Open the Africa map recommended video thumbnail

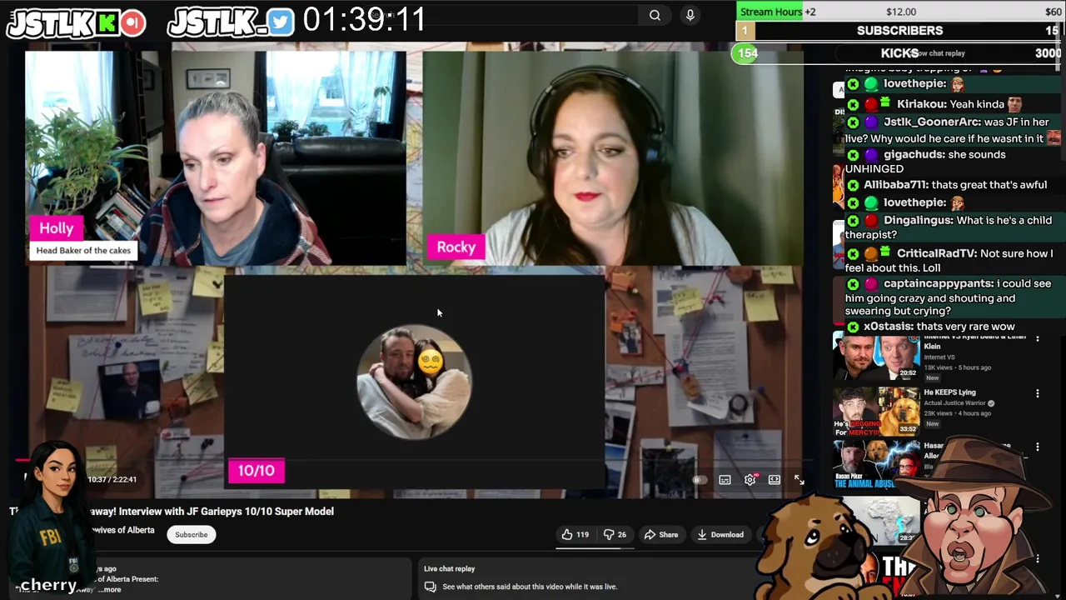click(884, 521)
